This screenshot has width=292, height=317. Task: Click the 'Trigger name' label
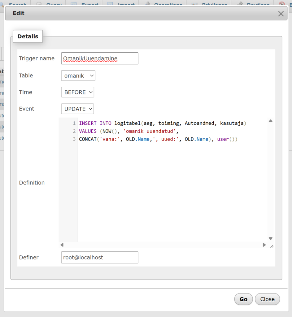[x=37, y=59]
